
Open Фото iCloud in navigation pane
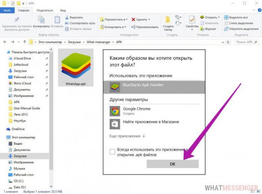pyautogui.click(x=22, y=83)
